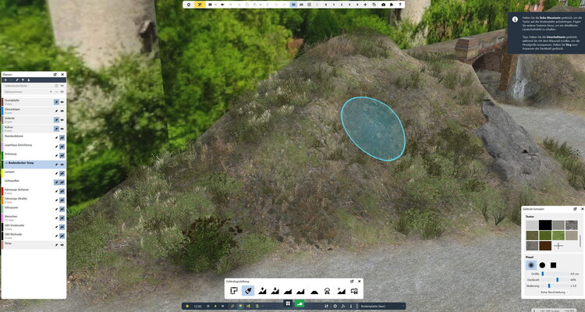Open the help question mark icon
Screen dimensions: 585x312
(x=400, y=5)
